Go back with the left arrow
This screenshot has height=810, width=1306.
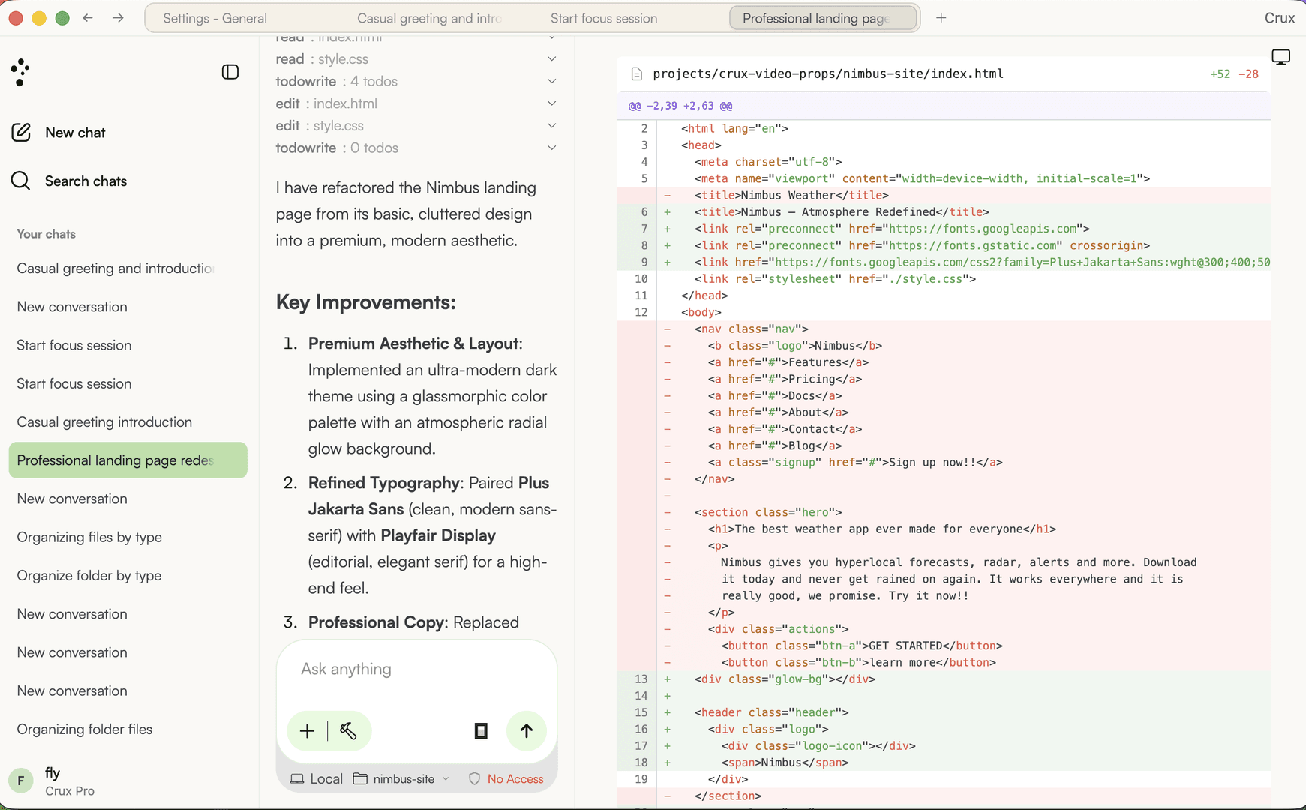88,18
